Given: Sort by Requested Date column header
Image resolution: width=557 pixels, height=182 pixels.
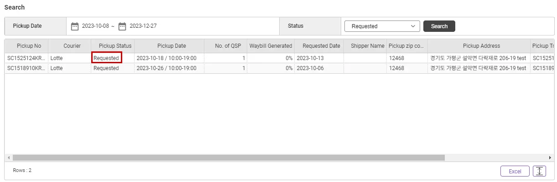Looking at the screenshot, I should (321, 46).
